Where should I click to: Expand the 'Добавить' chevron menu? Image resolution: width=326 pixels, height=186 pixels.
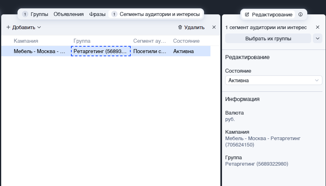tap(39, 28)
